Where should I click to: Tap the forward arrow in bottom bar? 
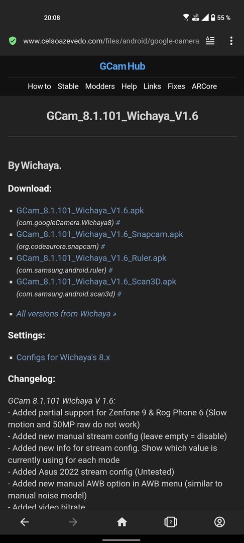(x=73, y=522)
